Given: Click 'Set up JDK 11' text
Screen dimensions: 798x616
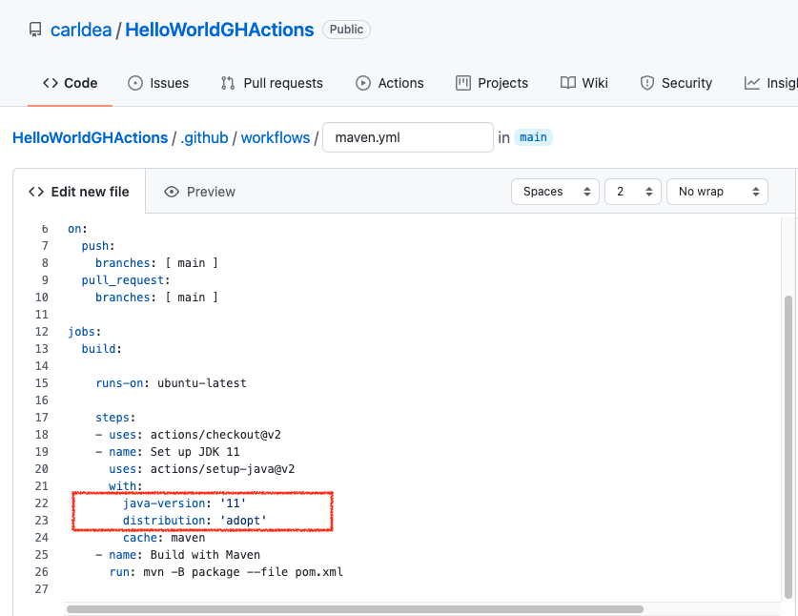Looking at the screenshot, I should [194, 452].
